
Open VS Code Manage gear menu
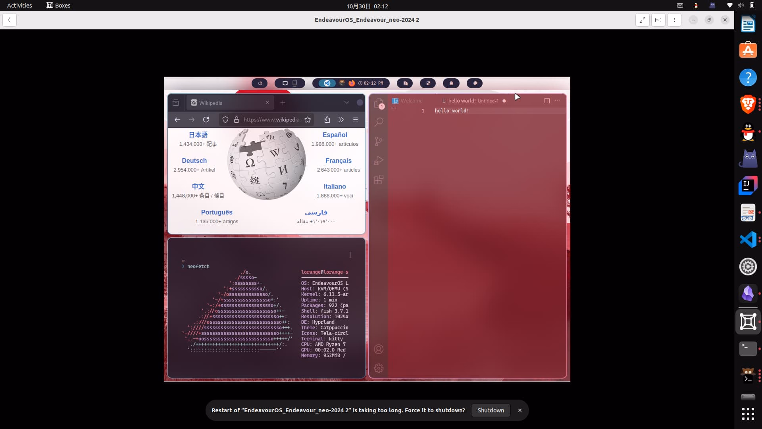pyautogui.click(x=379, y=368)
